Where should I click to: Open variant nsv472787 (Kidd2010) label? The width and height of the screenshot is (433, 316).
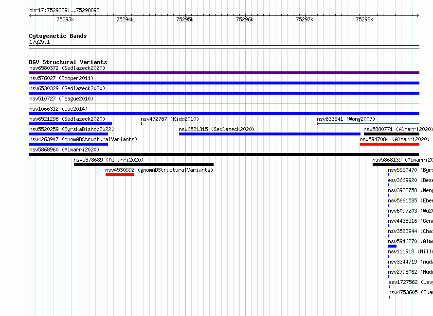170,119
